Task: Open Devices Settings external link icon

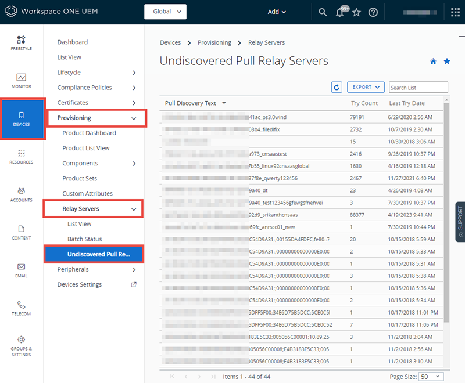Action: click(134, 284)
